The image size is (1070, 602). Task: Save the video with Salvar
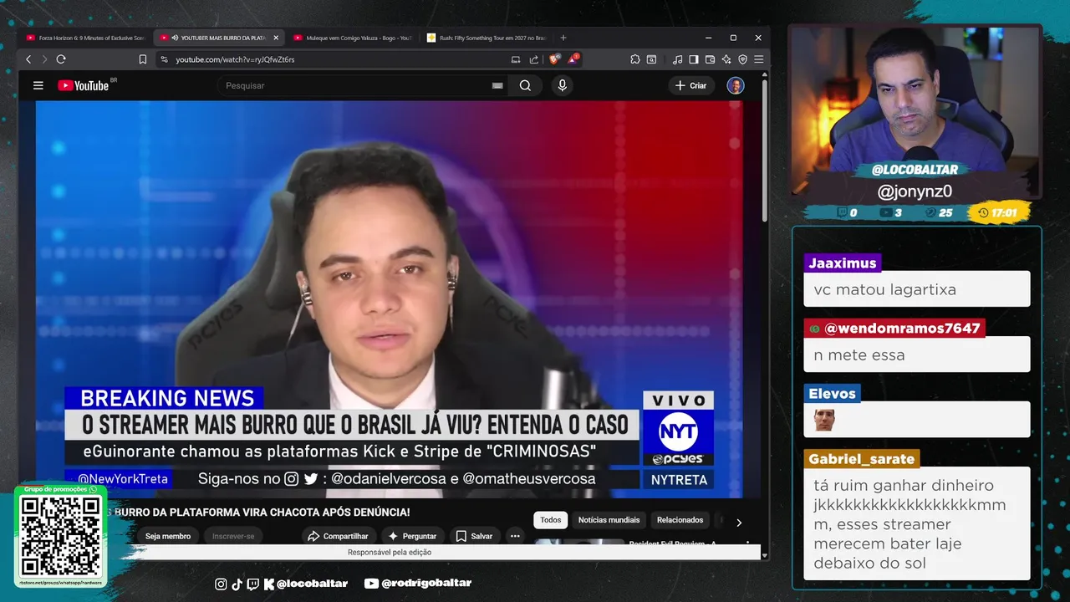click(x=474, y=536)
